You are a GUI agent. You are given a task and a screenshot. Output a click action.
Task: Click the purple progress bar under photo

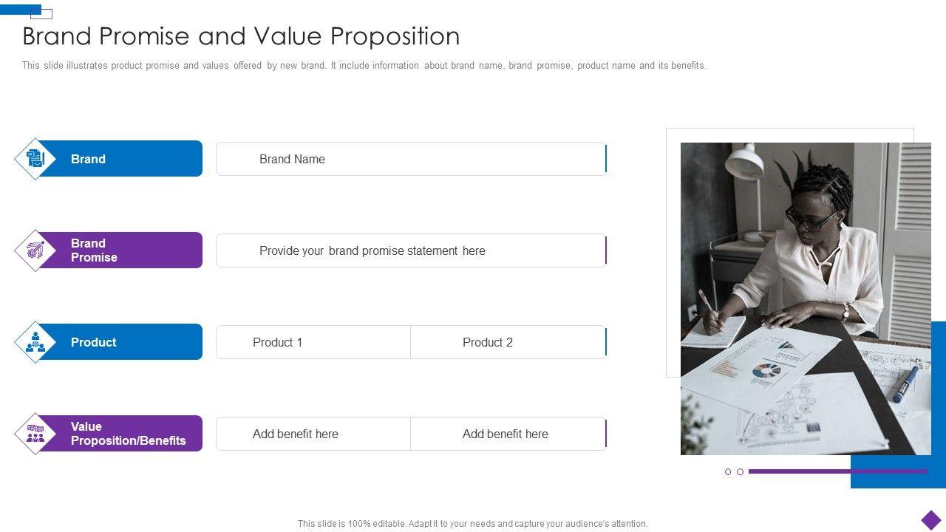837,471
